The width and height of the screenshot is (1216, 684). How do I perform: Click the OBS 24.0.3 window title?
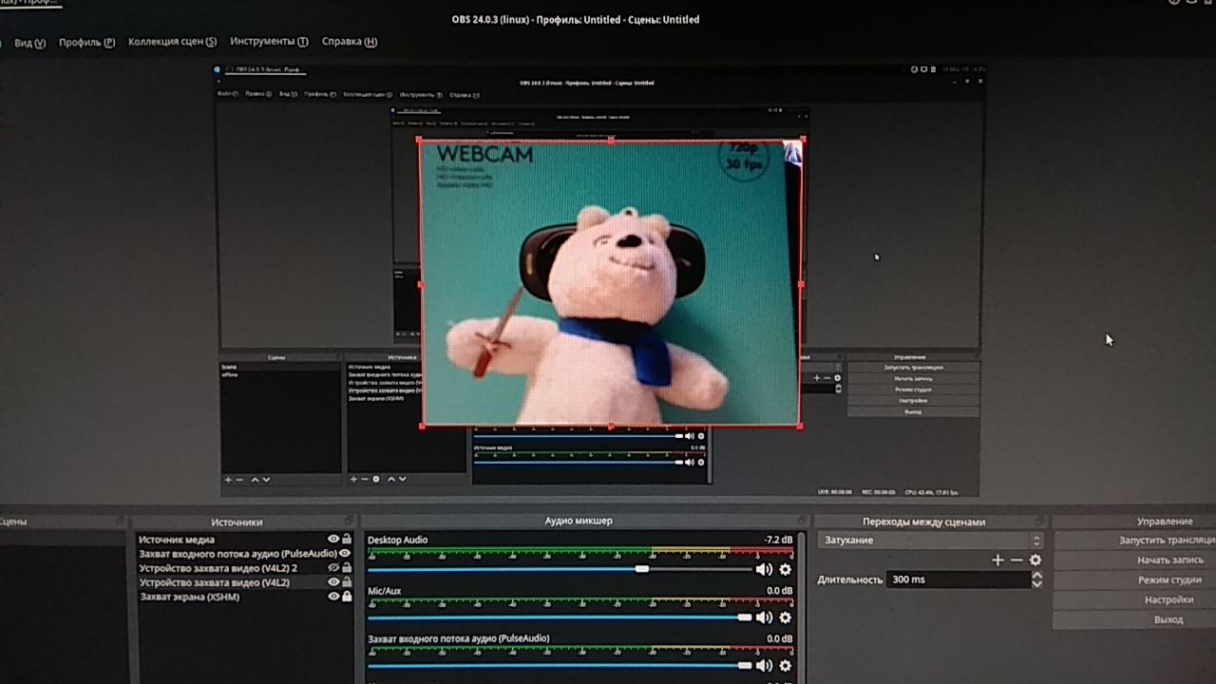pyautogui.click(x=576, y=19)
